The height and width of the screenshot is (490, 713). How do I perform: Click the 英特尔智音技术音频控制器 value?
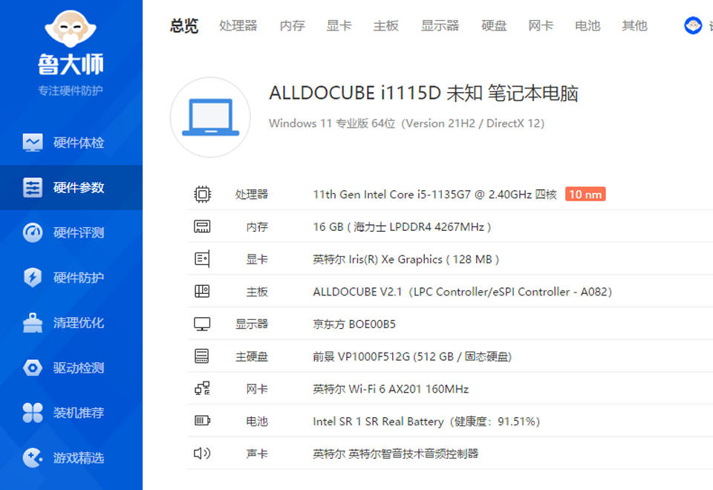(396, 454)
